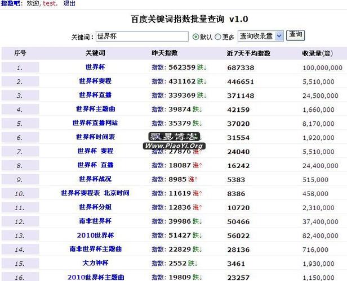Click the row number cell 13.
This screenshot has height=281, width=347.
pyautogui.click(x=20, y=235)
